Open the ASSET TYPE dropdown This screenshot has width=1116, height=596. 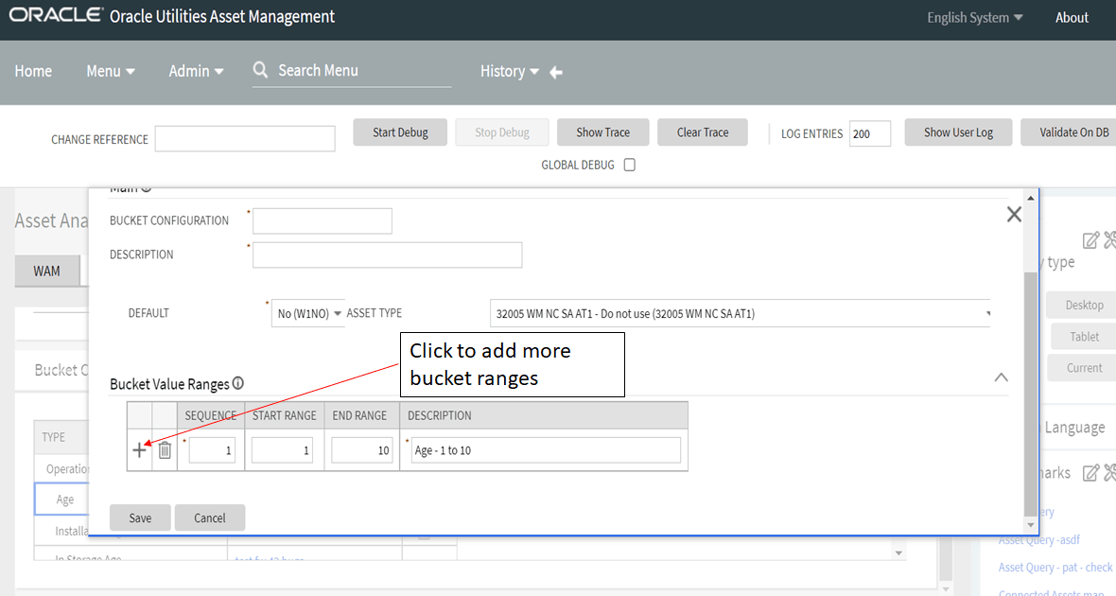tap(987, 312)
